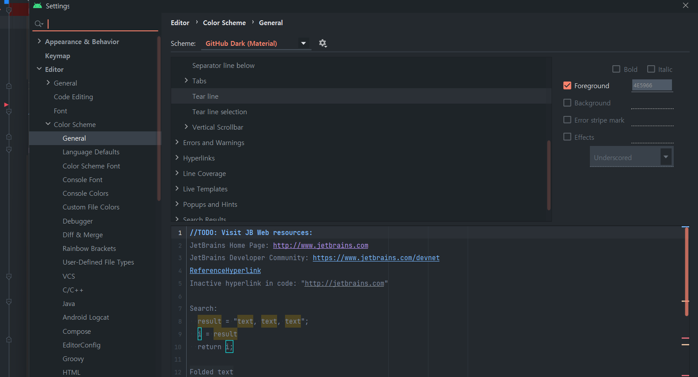Select C/C++ color settings
Viewport: 698px width, 377px height.
pyautogui.click(x=73, y=290)
